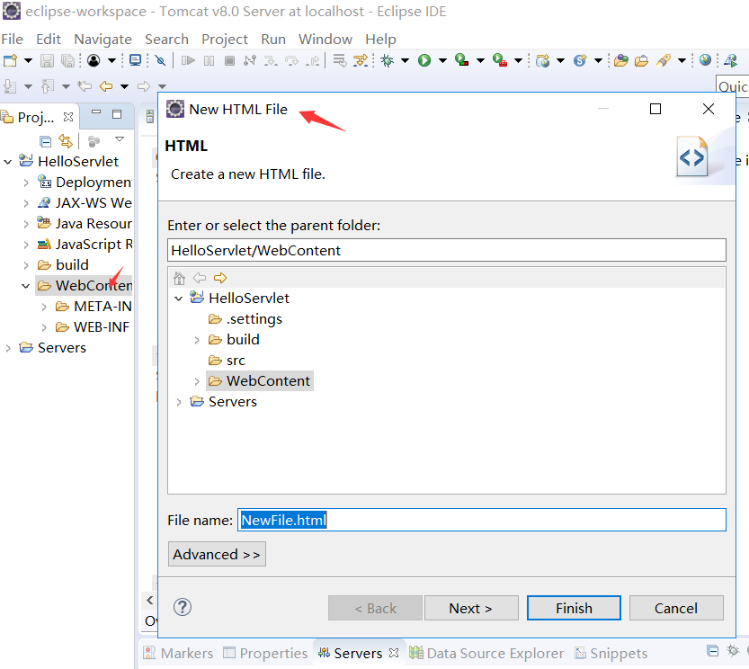Switch to Data Source Explorer tab

pyautogui.click(x=486, y=653)
